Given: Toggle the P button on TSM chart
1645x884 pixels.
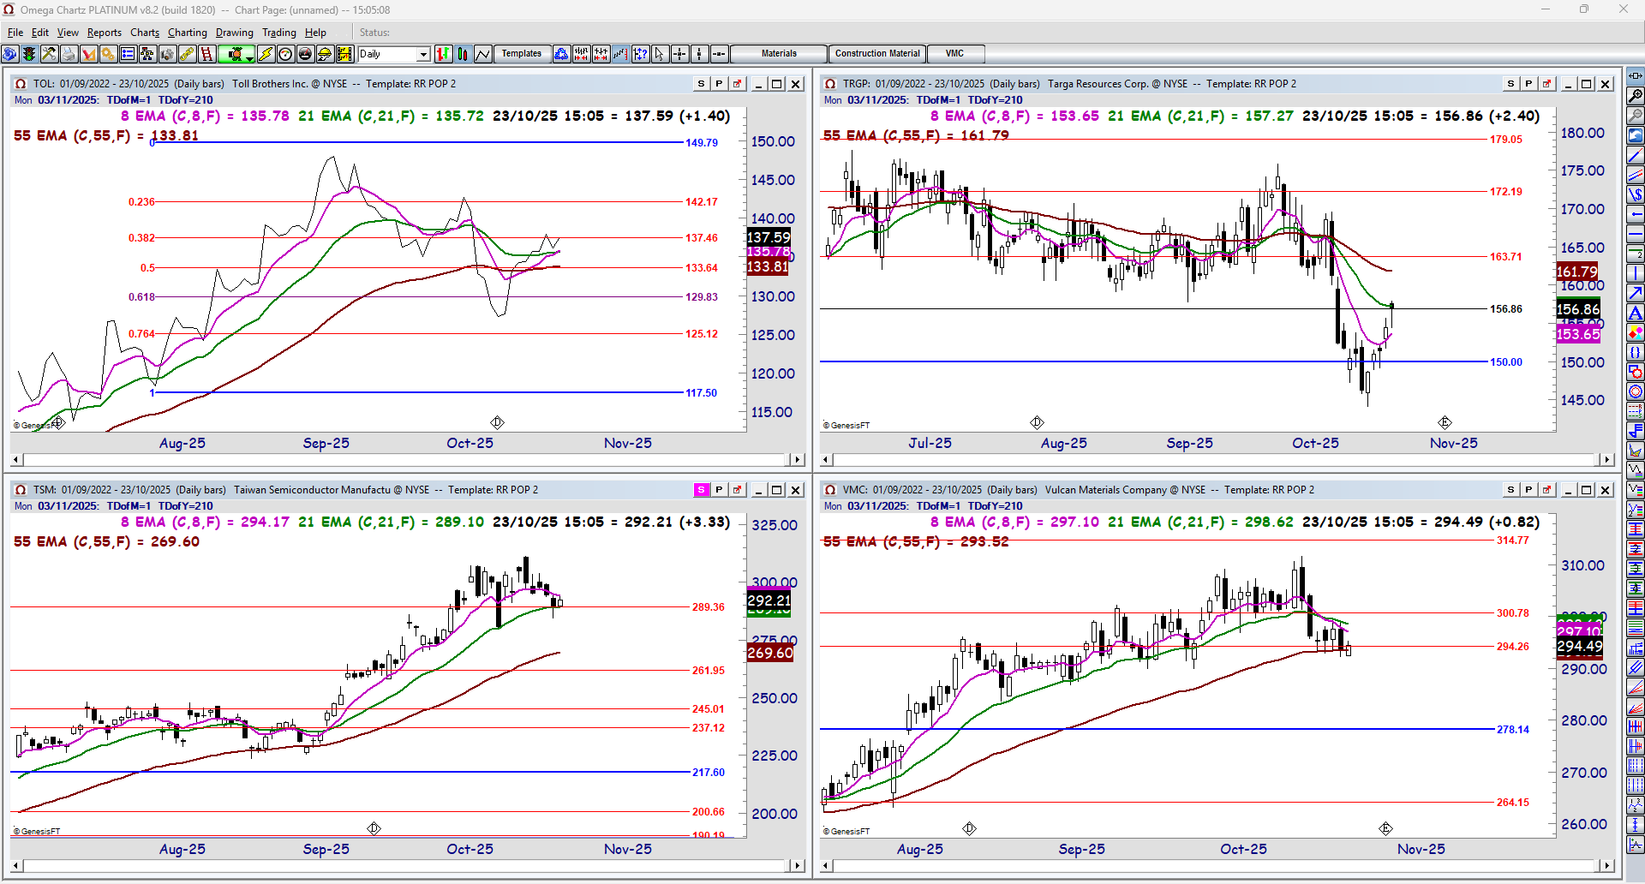Looking at the screenshot, I should point(719,490).
